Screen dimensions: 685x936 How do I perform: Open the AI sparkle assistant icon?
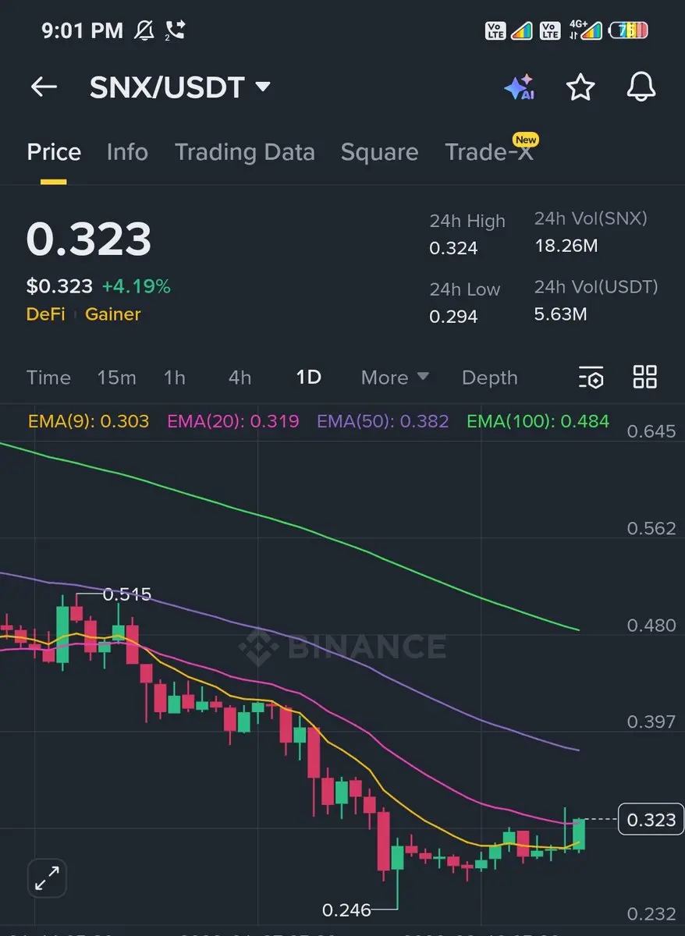pyautogui.click(x=519, y=87)
